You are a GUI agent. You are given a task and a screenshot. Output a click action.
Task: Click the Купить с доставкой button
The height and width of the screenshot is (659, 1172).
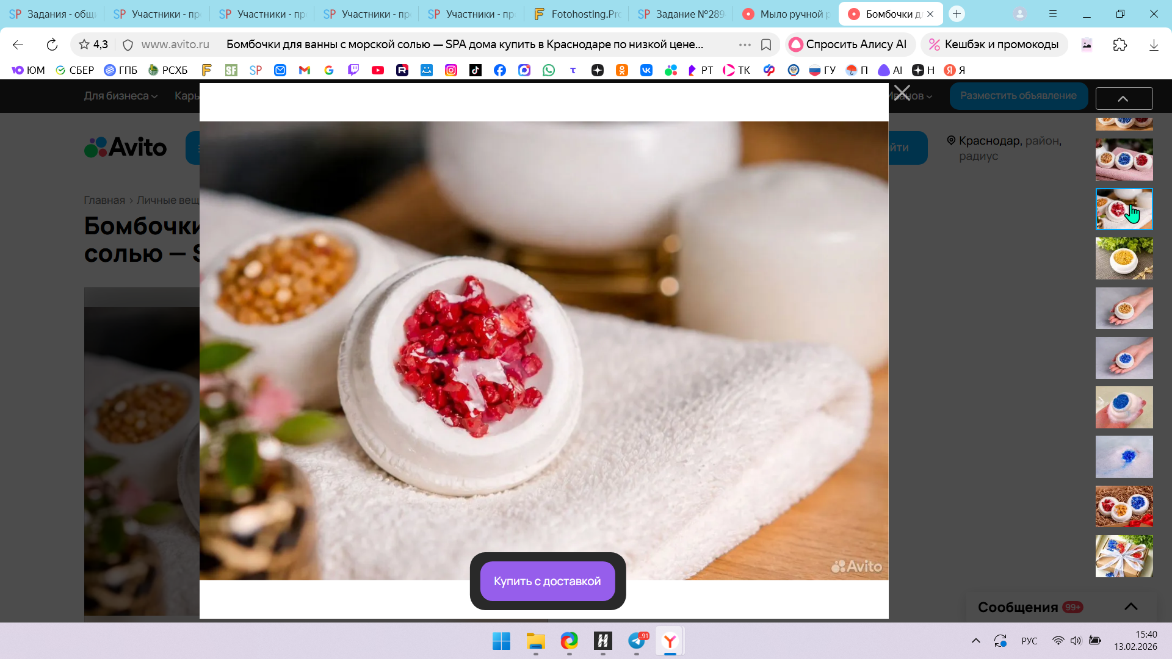(x=547, y=581)
